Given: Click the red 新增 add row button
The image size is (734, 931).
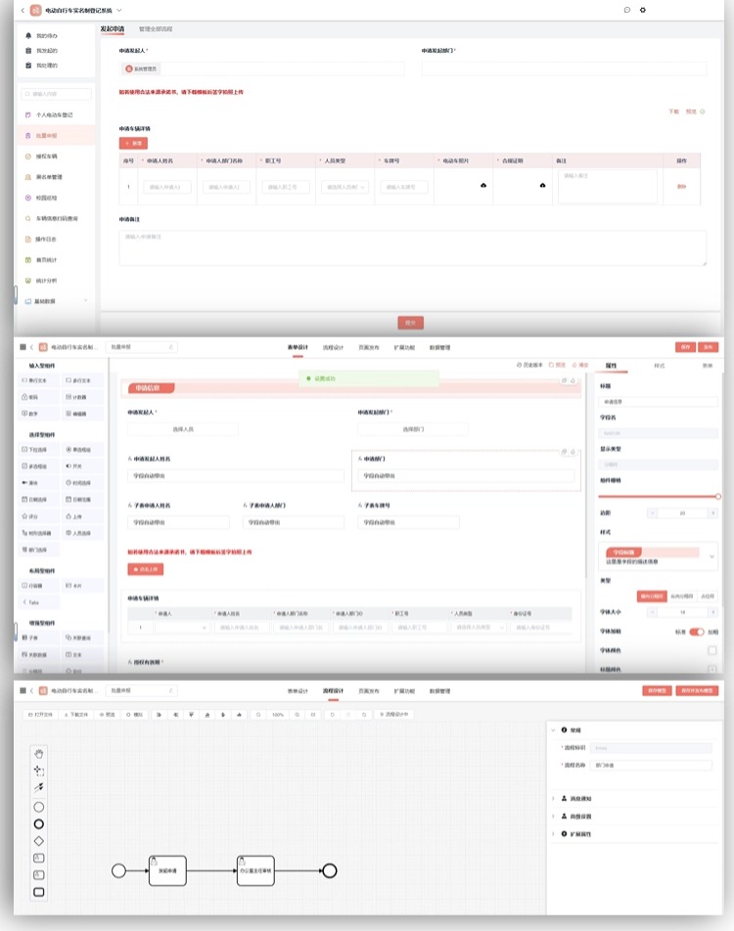Looking at the screenshot, I should pyautogui.click(x=133, y=143).
